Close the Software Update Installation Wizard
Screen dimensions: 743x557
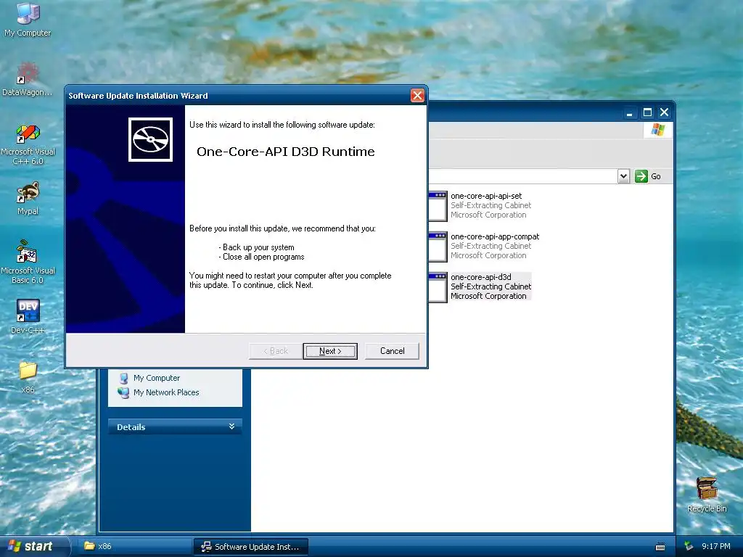tap(417, 96)
